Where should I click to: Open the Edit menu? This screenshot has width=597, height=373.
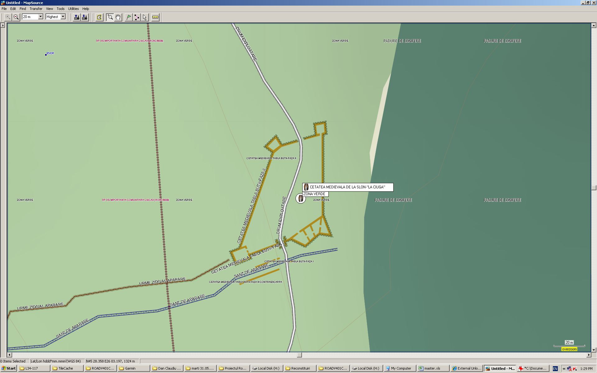point(13,9)
